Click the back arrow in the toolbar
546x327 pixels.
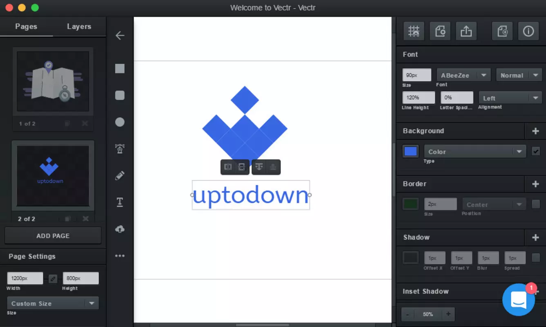coord(120,36)
